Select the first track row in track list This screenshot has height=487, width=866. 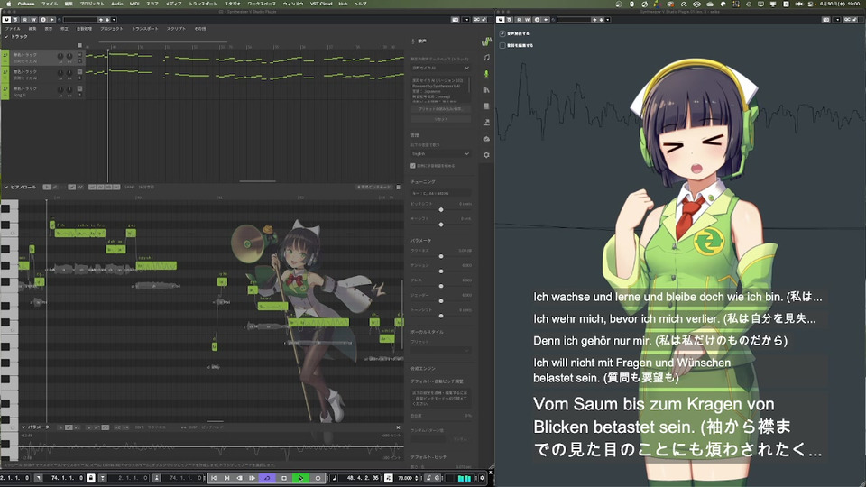[42, 58]
